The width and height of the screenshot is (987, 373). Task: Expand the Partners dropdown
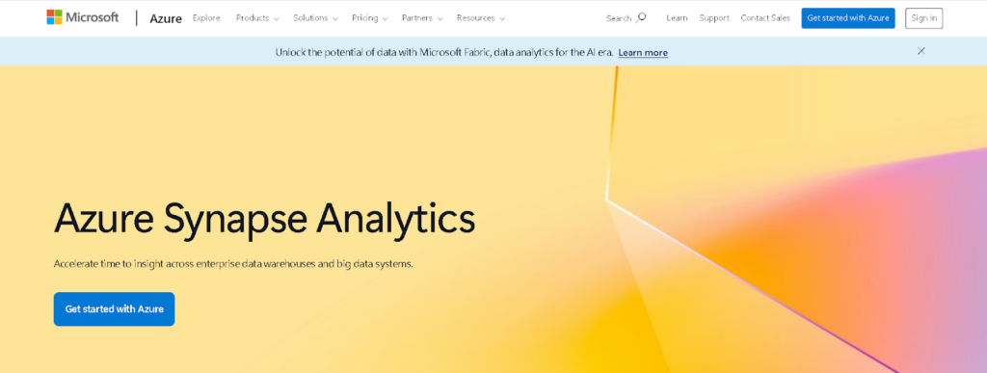[x=422, y=18]
